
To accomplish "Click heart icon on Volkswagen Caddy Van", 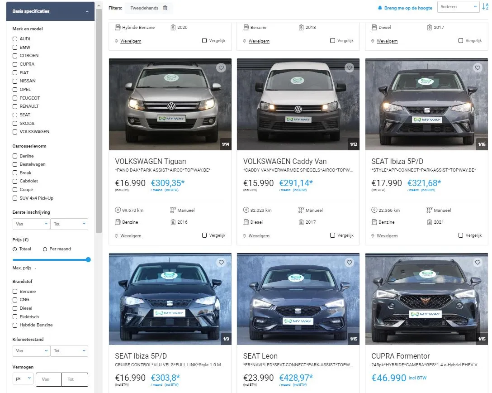I will click(x=349, y=68).
